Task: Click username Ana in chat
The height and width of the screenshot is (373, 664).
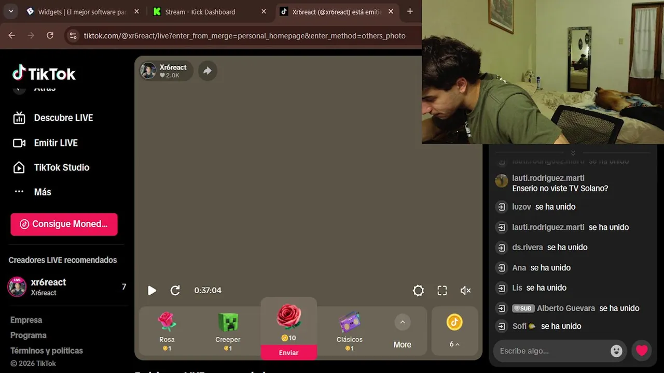Action: point(519,268)
